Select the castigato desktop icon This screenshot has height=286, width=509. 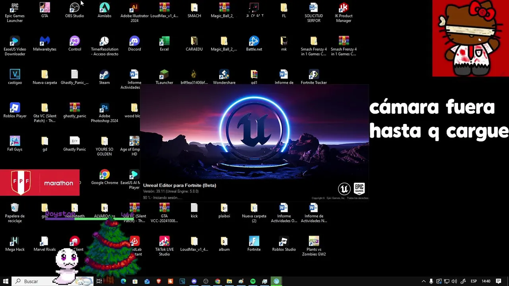15,77
